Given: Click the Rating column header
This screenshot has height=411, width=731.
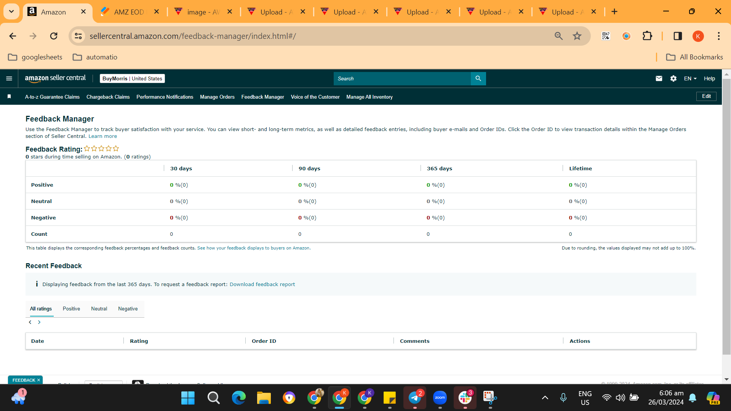Looking at the screenshot, I should [139, 341].
